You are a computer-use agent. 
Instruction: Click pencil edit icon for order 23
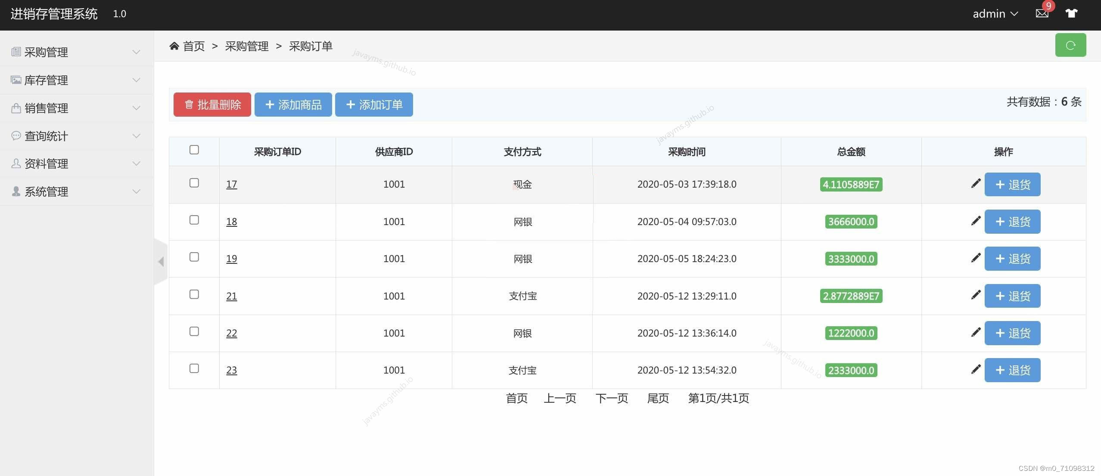[976, 370]
